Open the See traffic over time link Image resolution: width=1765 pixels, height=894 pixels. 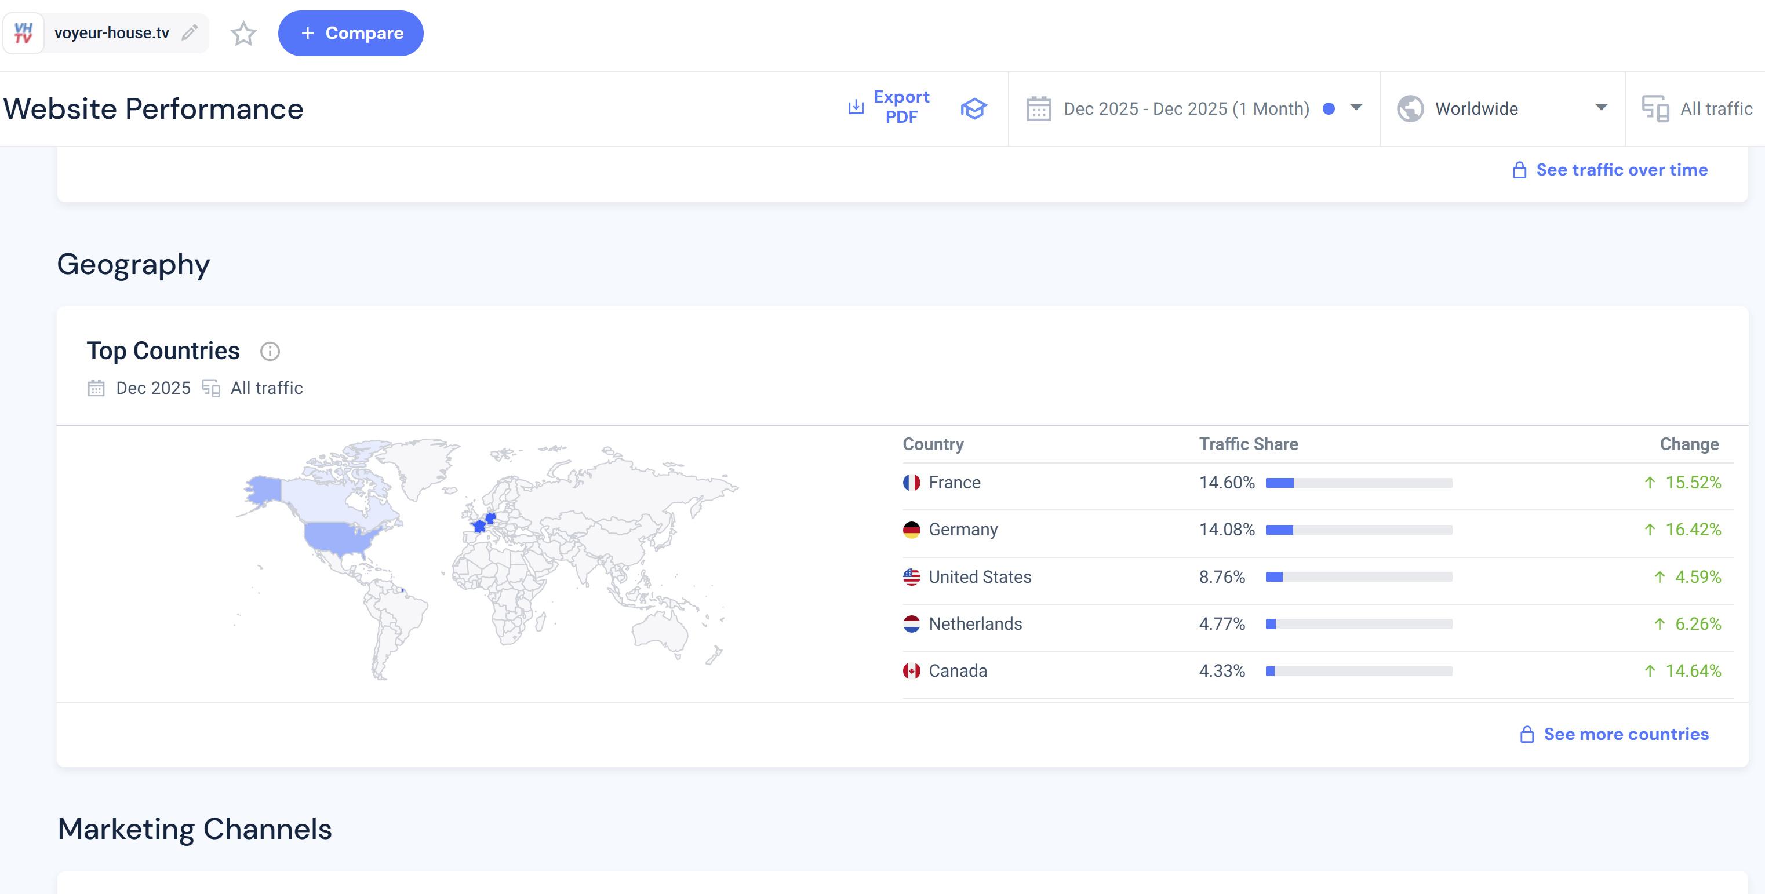point(1621,170)
